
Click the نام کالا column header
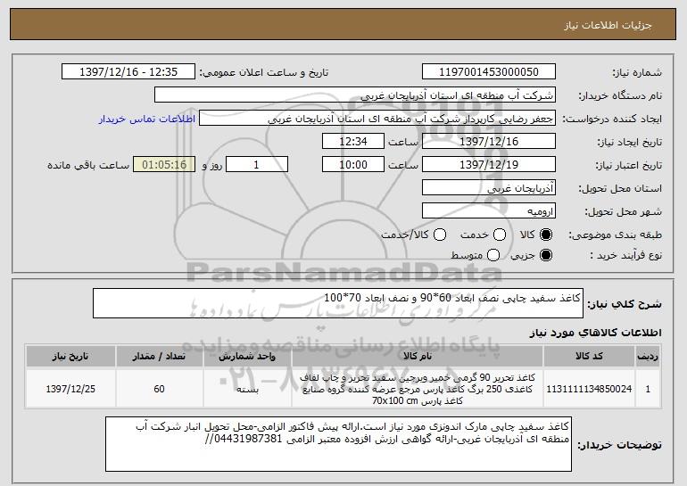coord(418,357)
